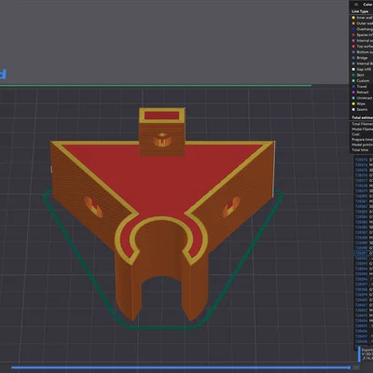Hide the Top surface lines
The height and width of the screenshot is (373, 373).
[x=362, y=47]
